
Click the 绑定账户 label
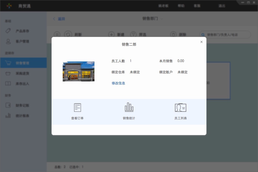166,72
